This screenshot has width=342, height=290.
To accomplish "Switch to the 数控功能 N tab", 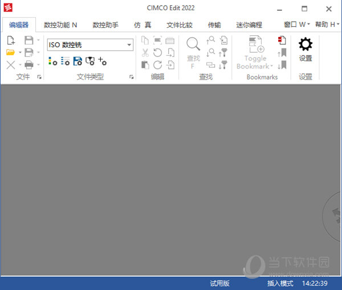I will coord(60,25).
